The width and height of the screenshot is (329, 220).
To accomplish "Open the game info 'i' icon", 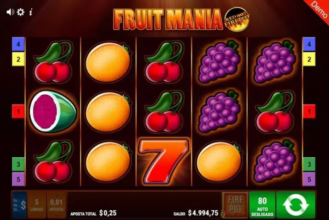I will click(x=31, y=12).
